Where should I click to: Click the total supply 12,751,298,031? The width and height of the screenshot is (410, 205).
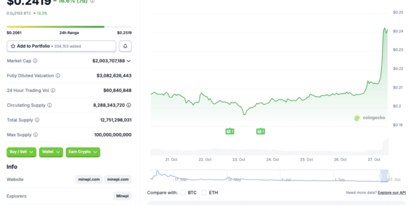[116, 120]
